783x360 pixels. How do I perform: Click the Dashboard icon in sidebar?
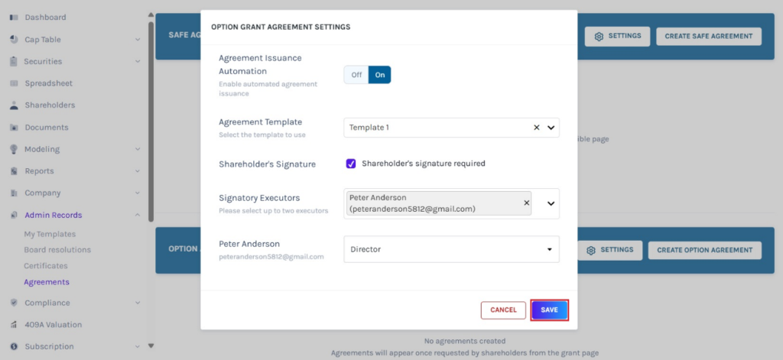tap(14, 18)
